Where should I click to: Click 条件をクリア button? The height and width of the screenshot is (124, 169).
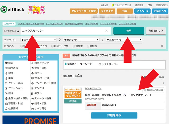[156, 31]
